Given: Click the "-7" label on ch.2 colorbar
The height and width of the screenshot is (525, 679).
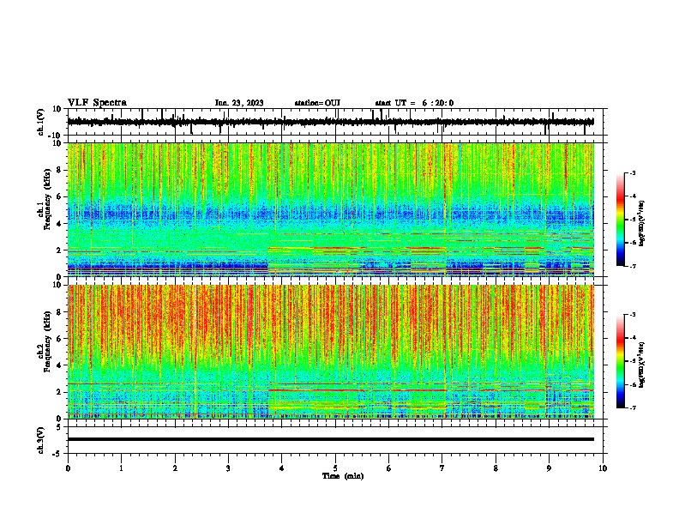Looking at the screenshot, I should 633,407.
